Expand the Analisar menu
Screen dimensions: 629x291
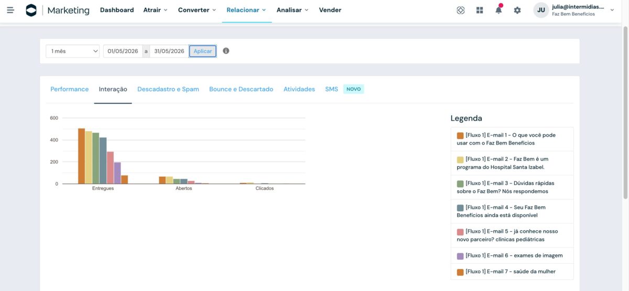click(292, 10)
